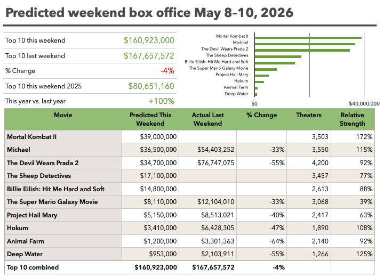Image resolution: width=384 pixels, height=277 pixels.
Task: Click combined predicted total $160,923,000 in table
Action: pos(156,267)
